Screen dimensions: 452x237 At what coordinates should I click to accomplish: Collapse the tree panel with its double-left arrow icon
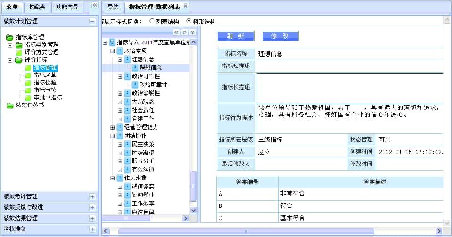[x=177, y=32]
